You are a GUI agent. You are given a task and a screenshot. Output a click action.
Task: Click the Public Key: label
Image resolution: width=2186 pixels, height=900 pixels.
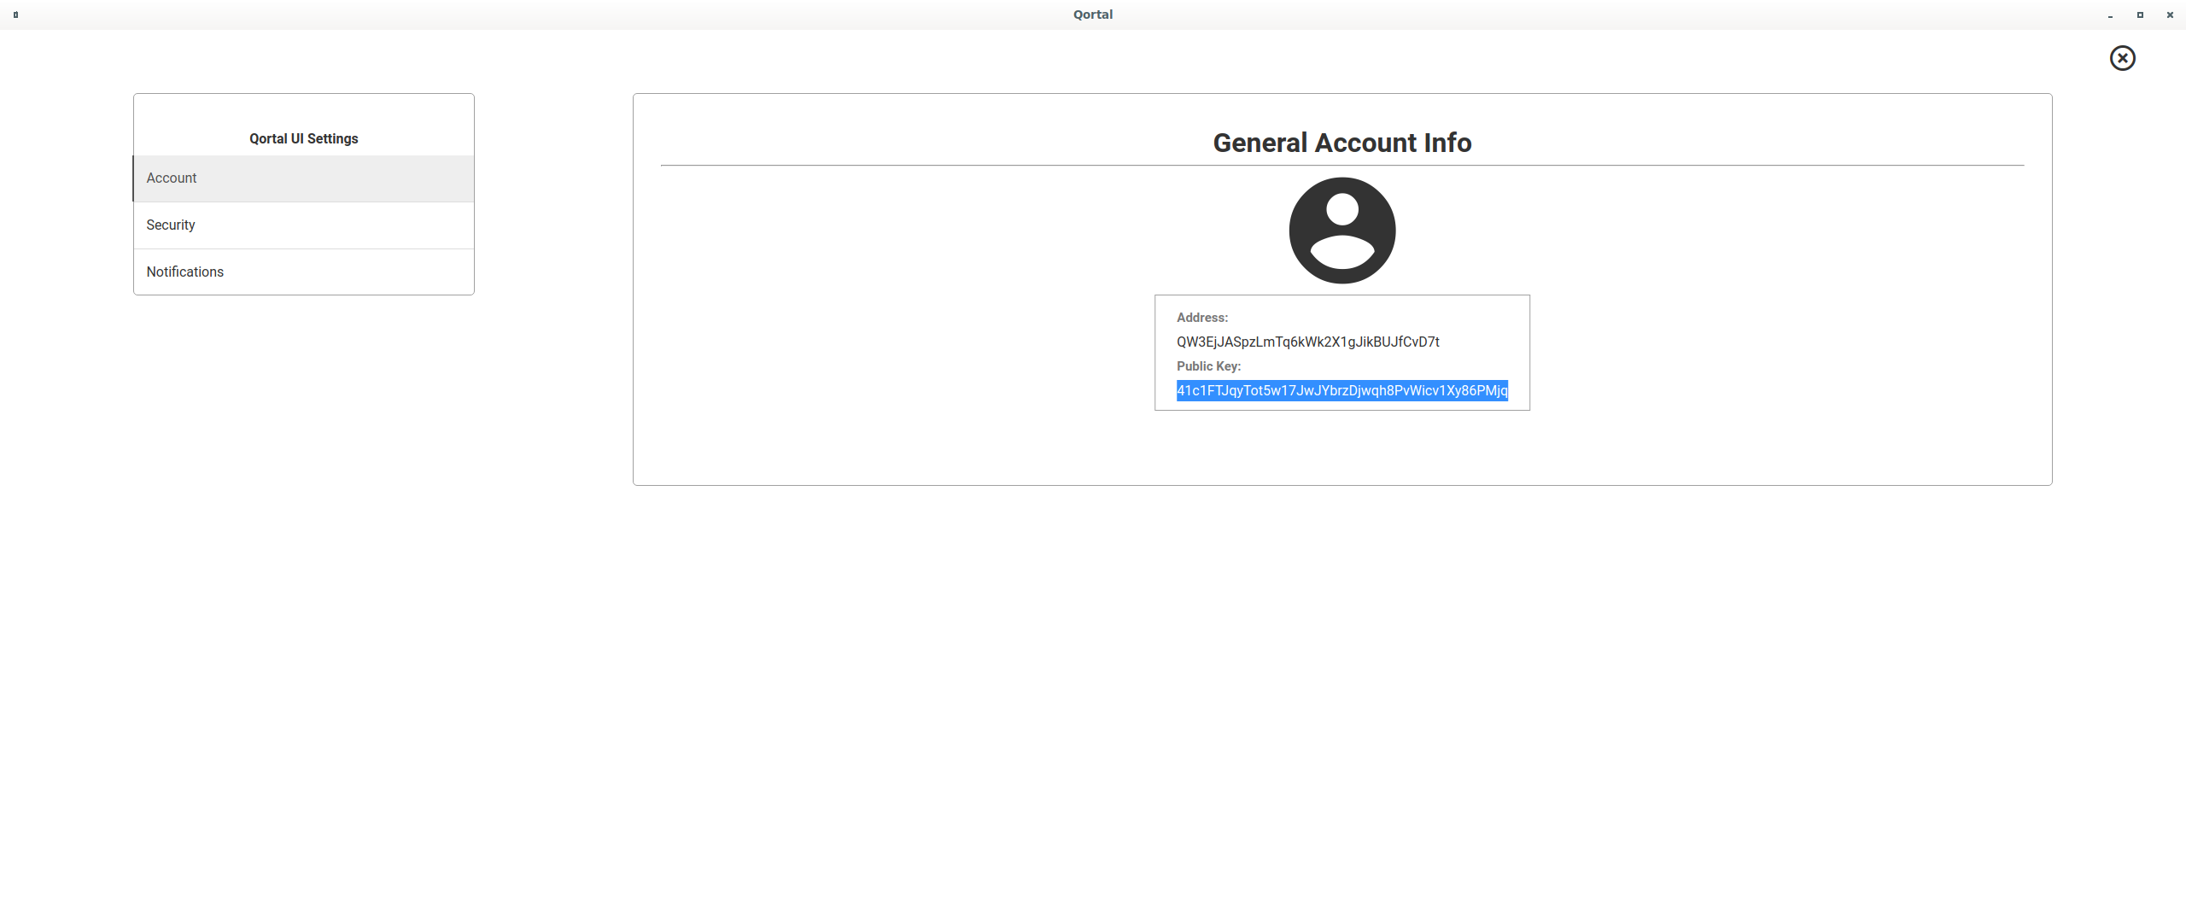point(1208,366)
